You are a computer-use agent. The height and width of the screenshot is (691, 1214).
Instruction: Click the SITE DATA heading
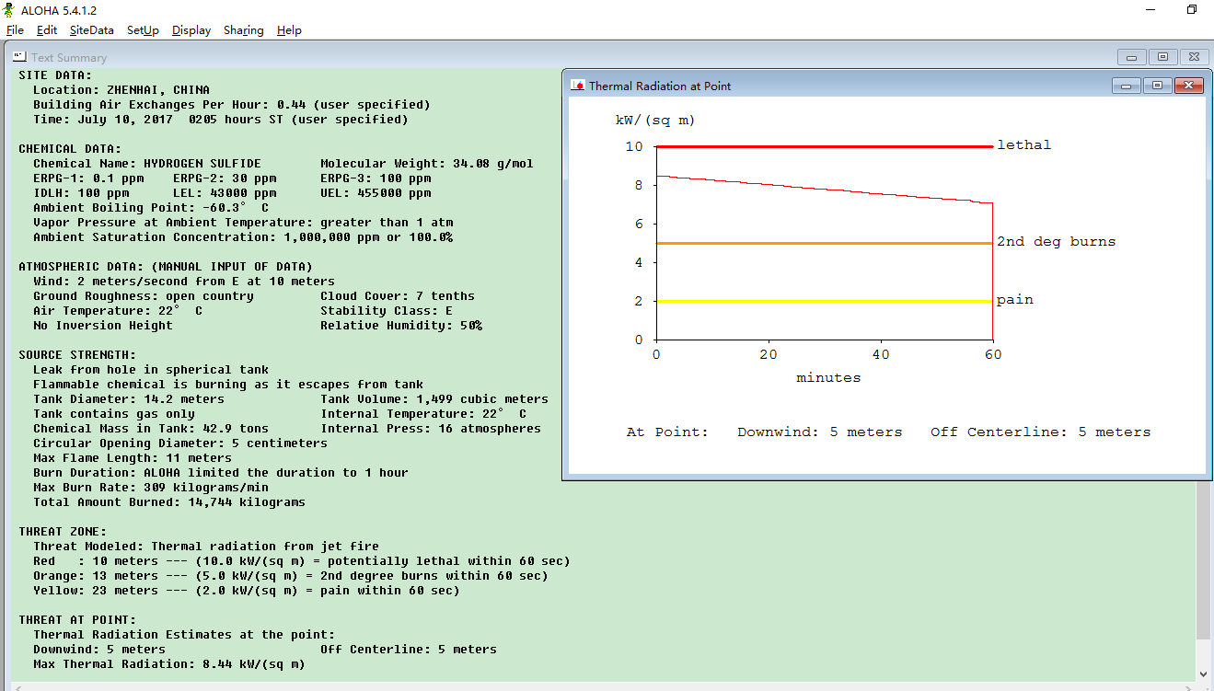tap(55, 75)
